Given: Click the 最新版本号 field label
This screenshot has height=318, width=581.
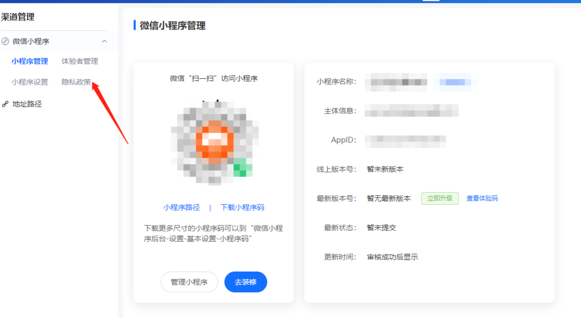Looking at the screenshot, I should tap(337, 198).
